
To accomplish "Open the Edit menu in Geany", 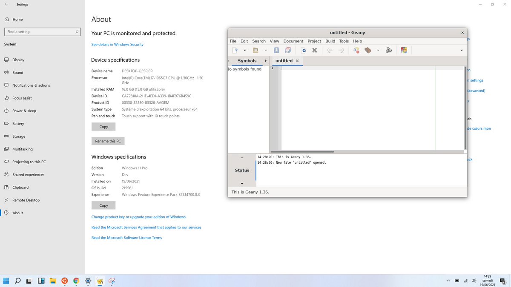I will 244,41.
